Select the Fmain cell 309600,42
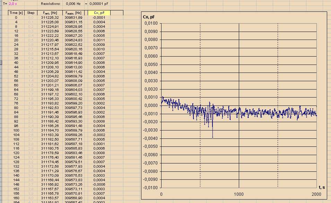Screen dimensions: 331x203 [x=73, y=99]
